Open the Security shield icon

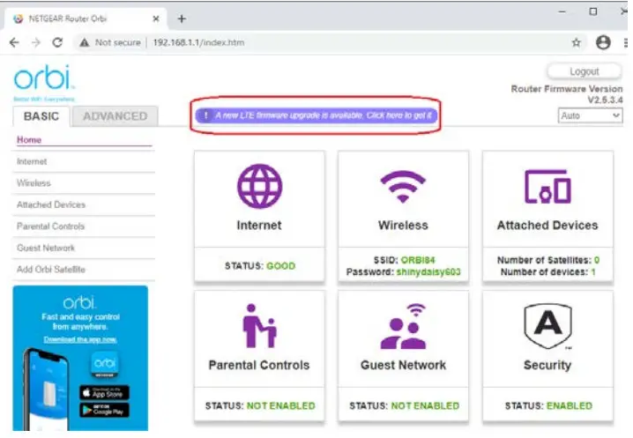pos(547,326)
